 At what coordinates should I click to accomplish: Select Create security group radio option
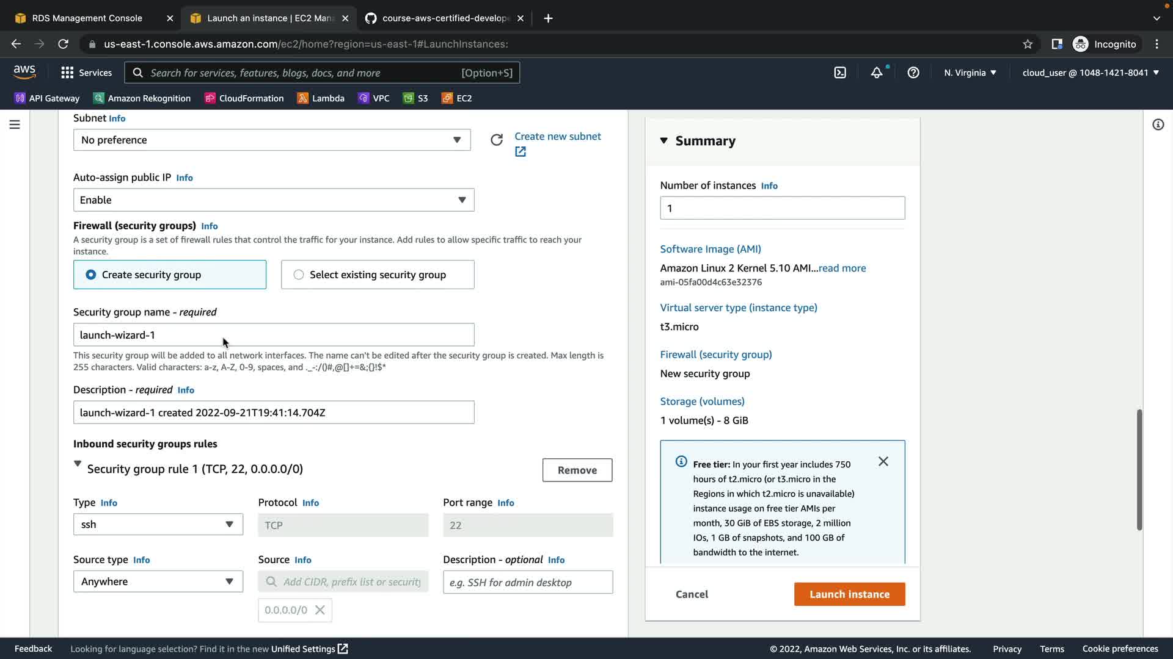tap(91, 275)
